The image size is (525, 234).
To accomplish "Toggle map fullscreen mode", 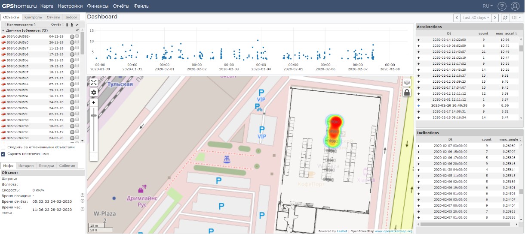I will [x=94, y=82].
